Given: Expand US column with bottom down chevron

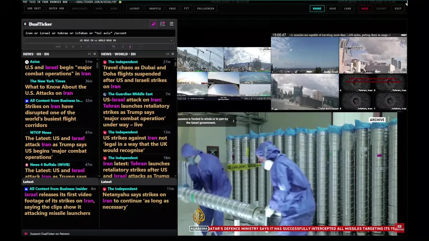Looking at the screenshot, I should [99, 176].
